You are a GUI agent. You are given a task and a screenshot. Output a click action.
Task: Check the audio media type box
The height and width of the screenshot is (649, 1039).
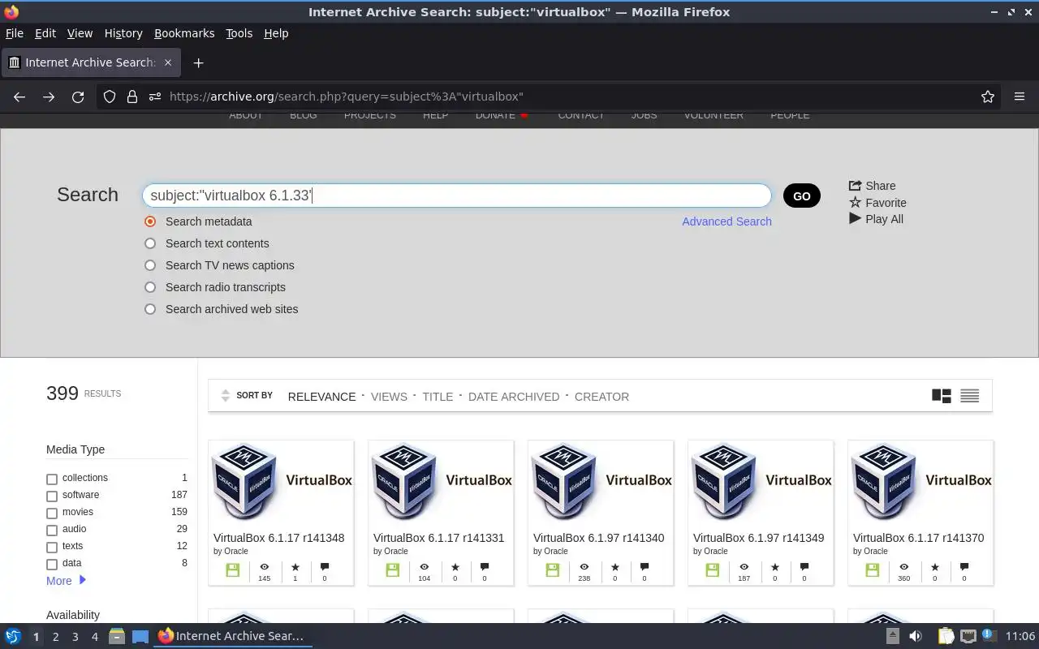[x=52, y=531]
